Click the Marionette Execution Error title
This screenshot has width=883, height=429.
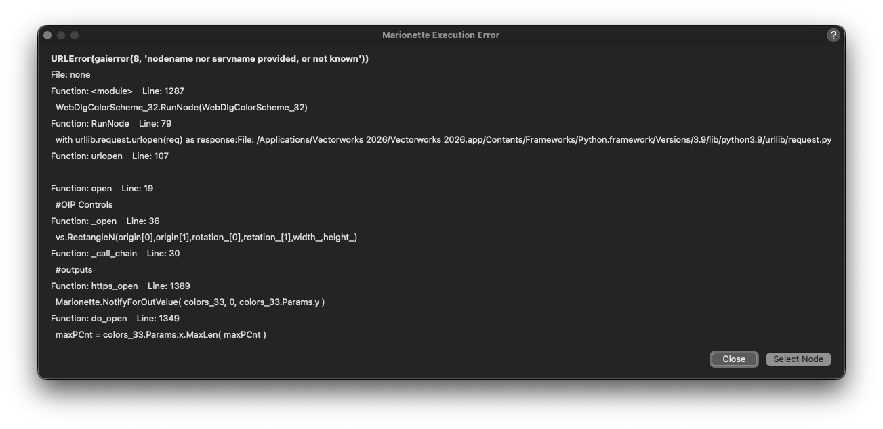(440, 35)
